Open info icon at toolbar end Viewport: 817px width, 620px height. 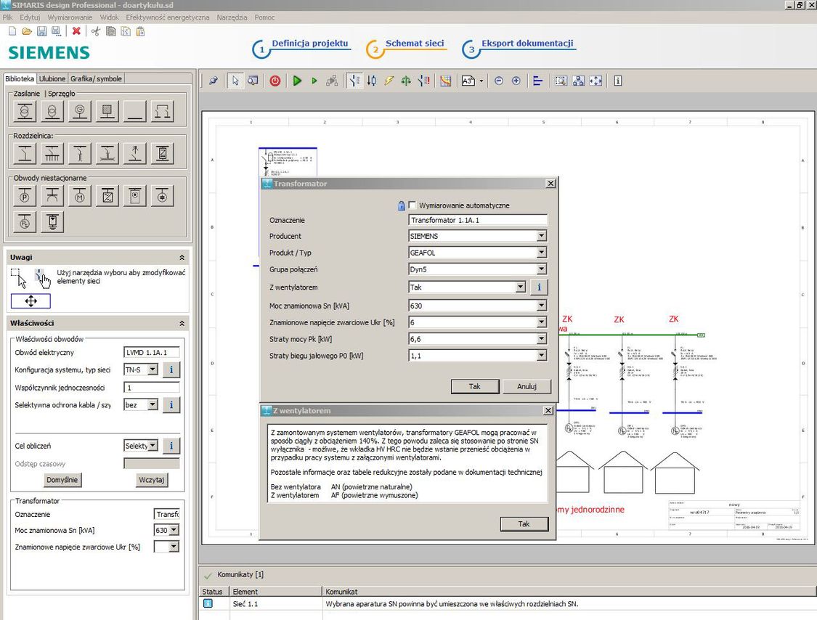tap(617, 81)
